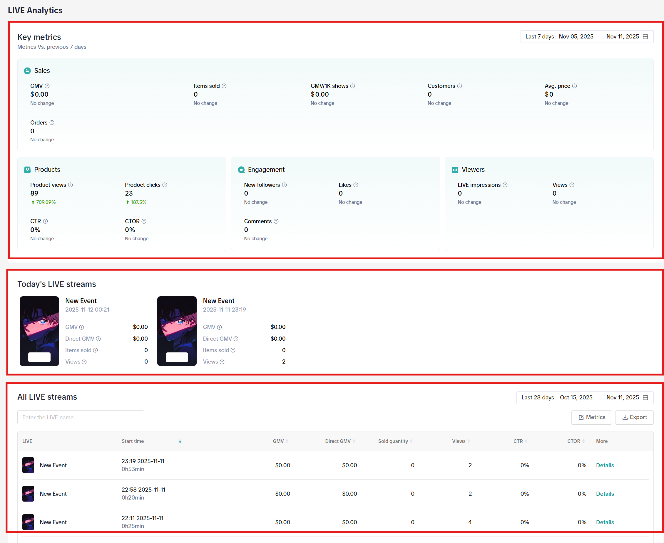This screenshot has width=664, height=543.
Task: Click the Enter the LIVE name field
Action: [81, 418]
